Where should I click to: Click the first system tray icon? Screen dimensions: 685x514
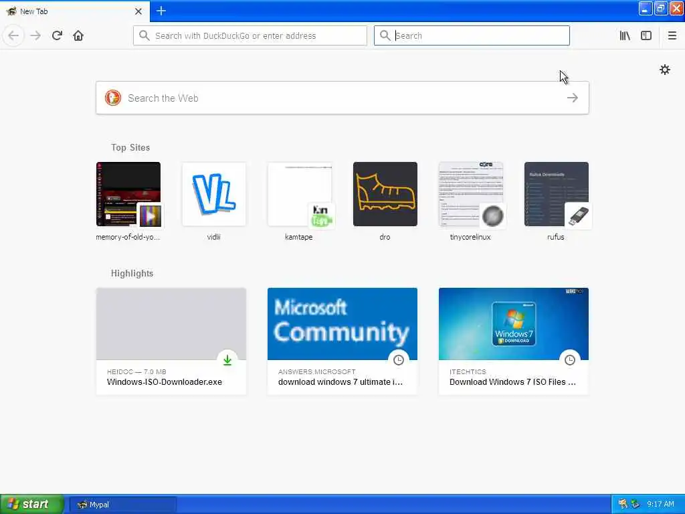point(623,504)
